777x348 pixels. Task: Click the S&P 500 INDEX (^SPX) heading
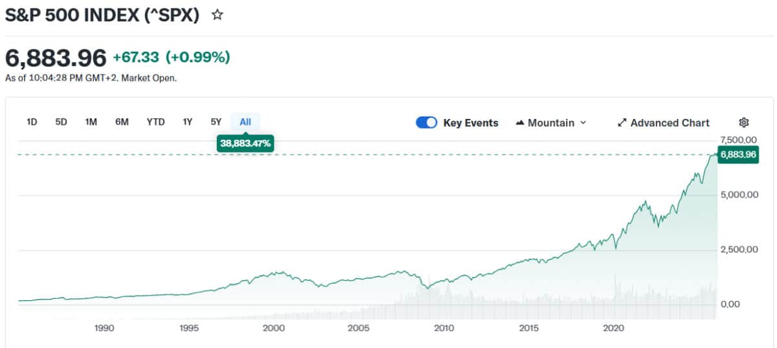103,15
